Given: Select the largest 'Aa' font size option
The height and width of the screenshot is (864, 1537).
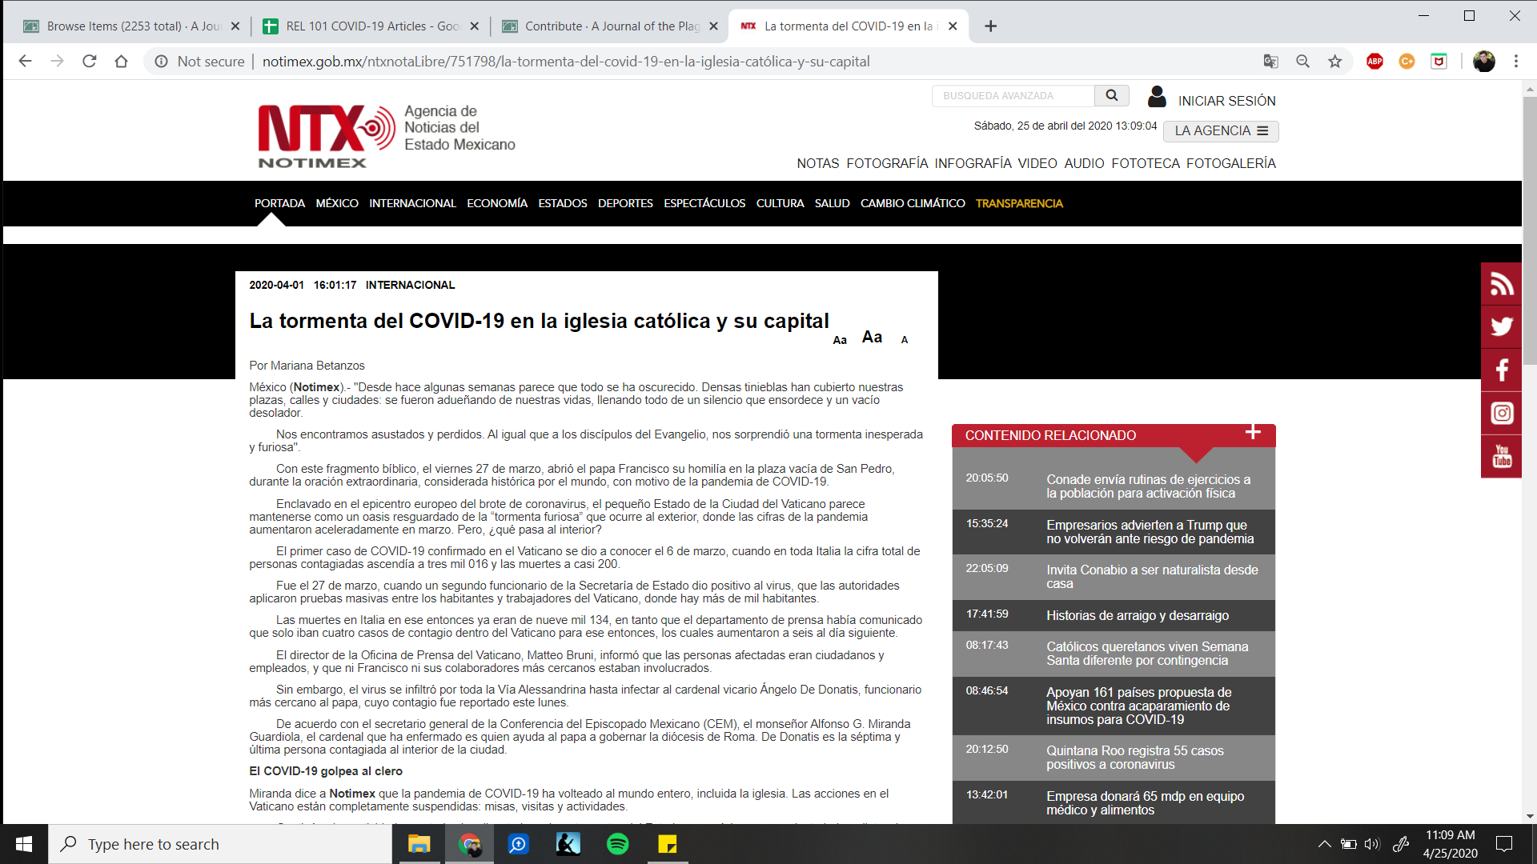Looking at the screenshot, I should (872, 338).
